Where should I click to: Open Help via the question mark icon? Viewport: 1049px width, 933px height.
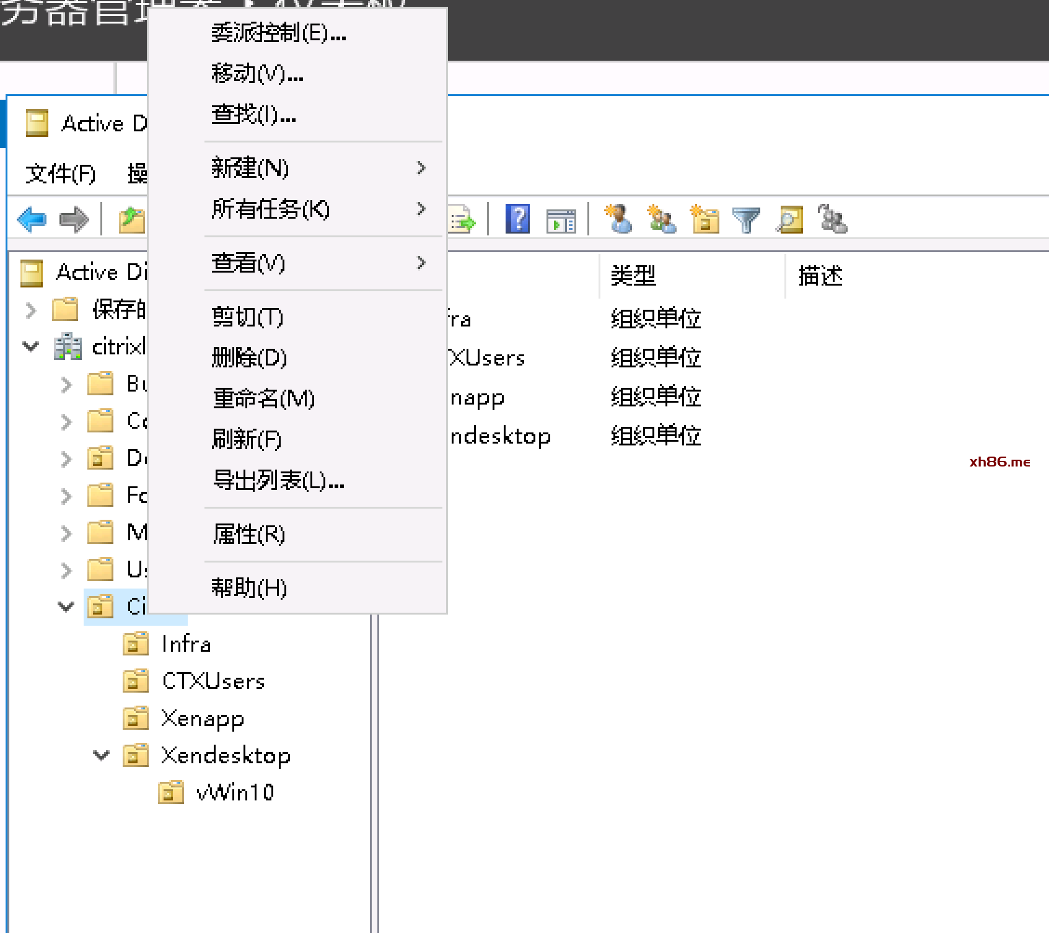(x=517, y=219)
